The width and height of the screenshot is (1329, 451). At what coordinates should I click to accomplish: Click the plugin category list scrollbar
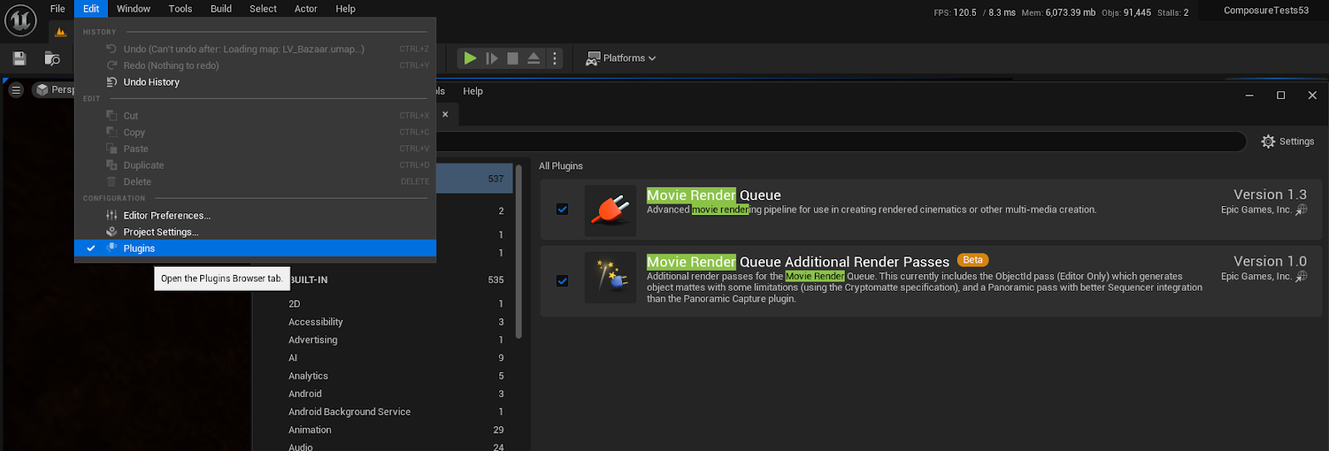(518, 252)
